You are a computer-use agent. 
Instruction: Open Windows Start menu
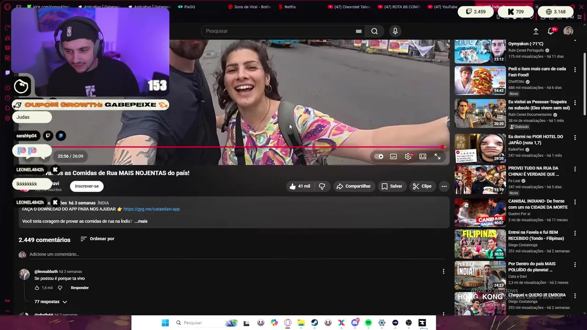(165, 323)
